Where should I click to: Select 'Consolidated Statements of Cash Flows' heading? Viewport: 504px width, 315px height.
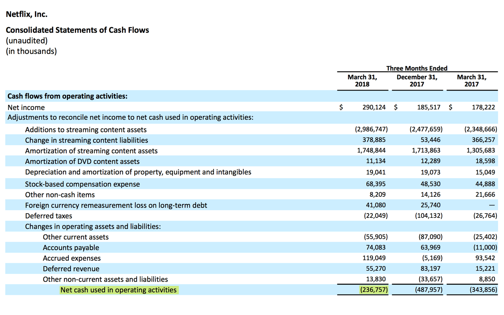pos(77,30)
